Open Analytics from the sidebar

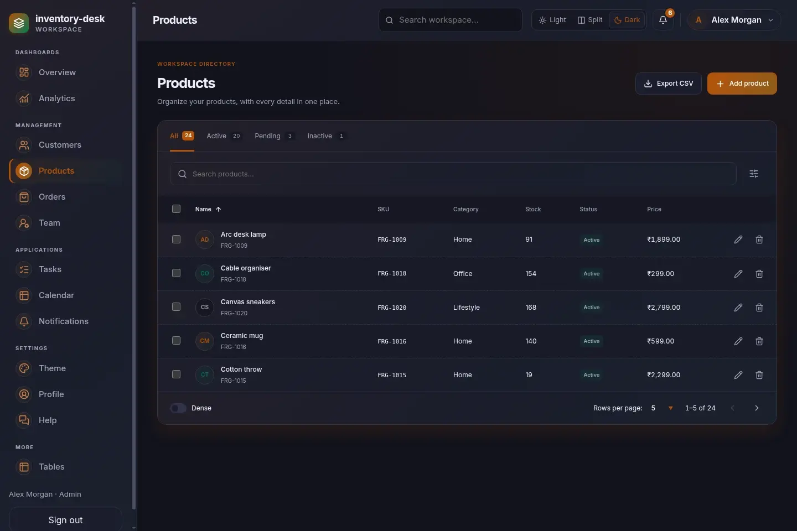66,98
